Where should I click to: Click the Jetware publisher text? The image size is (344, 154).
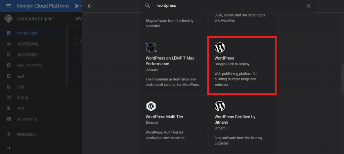point(152,70)
